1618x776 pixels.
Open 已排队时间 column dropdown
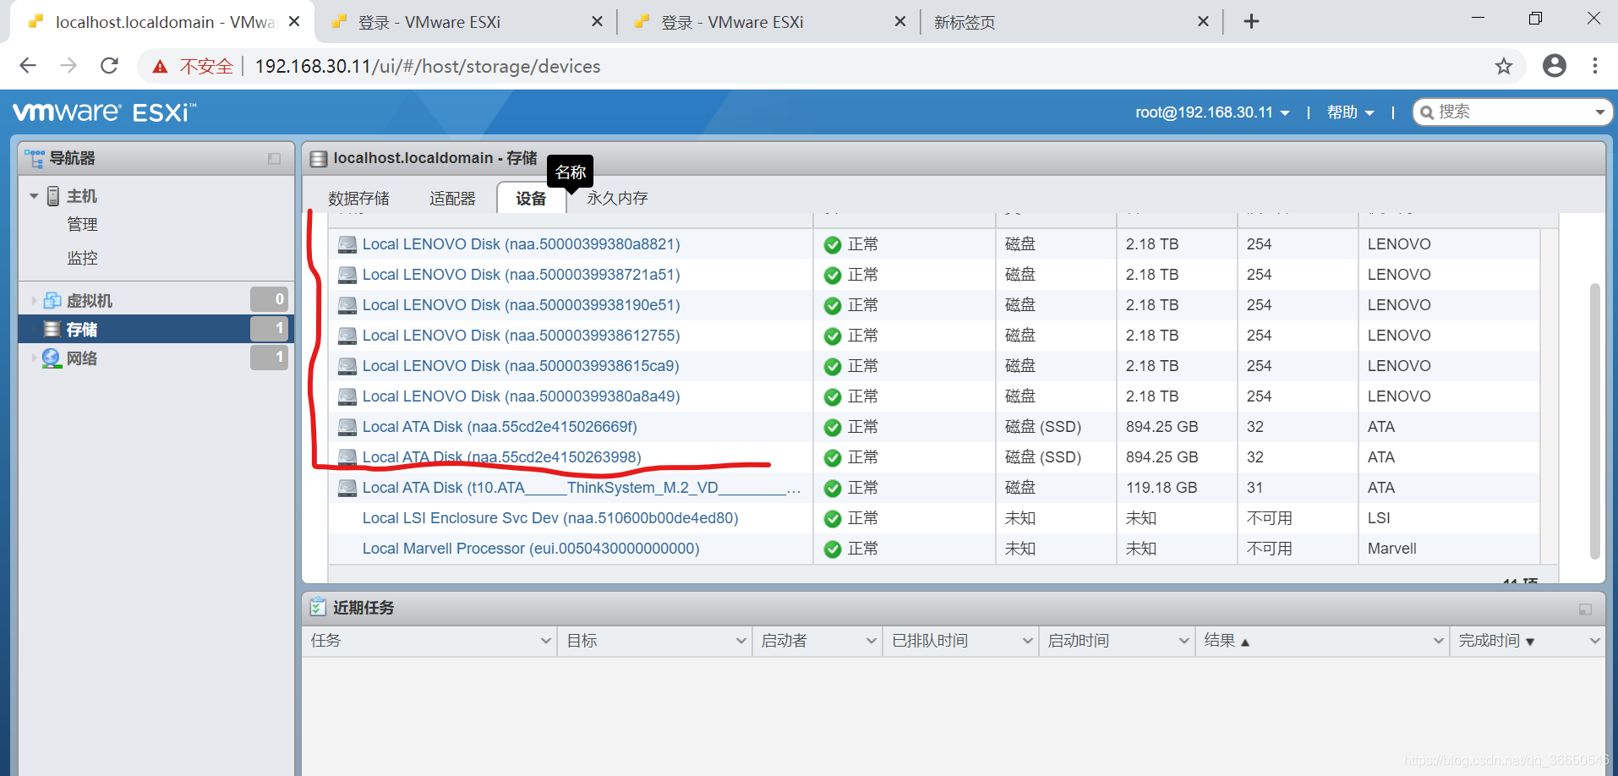click(1027, 641)
